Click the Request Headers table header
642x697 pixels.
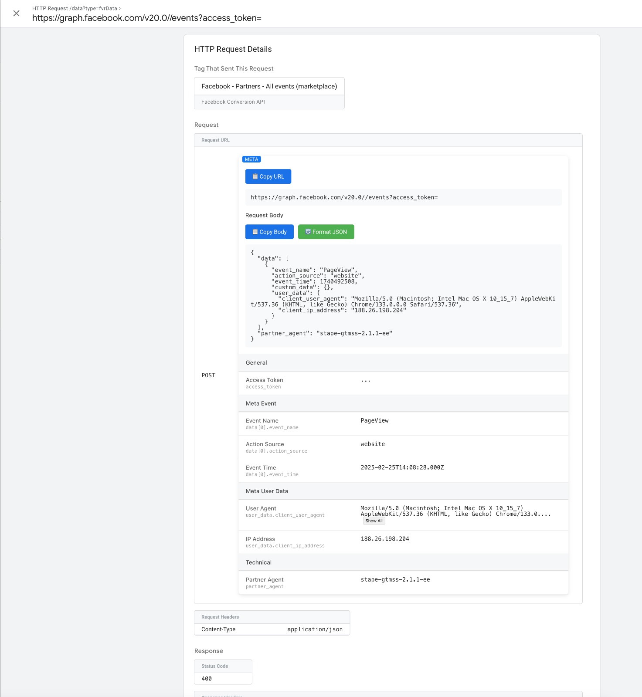(x=272, y=617)
